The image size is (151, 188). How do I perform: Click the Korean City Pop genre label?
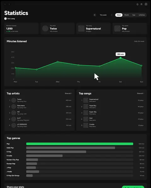pos(13,160)
